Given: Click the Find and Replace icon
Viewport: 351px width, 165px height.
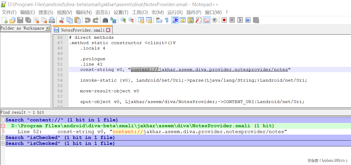Looking at the screenshot, I should 113,20.
